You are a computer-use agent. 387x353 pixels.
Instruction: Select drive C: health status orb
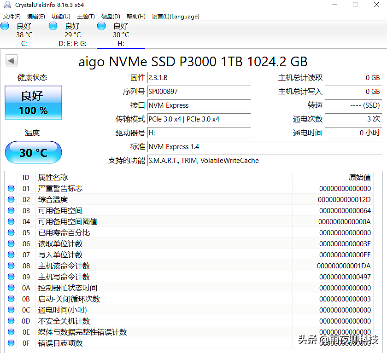point(5,26)
